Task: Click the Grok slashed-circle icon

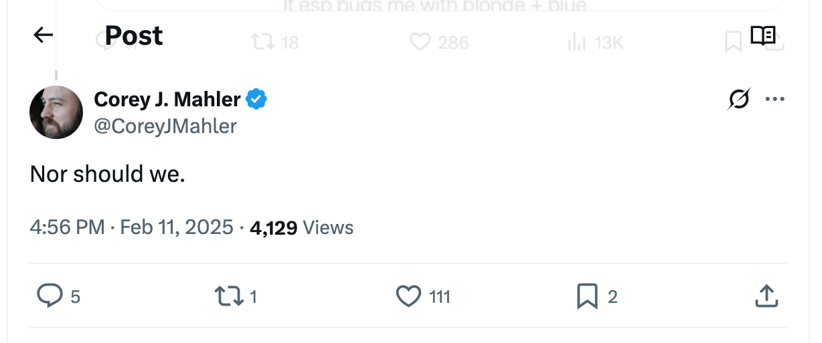Action: tap(739, 100)
